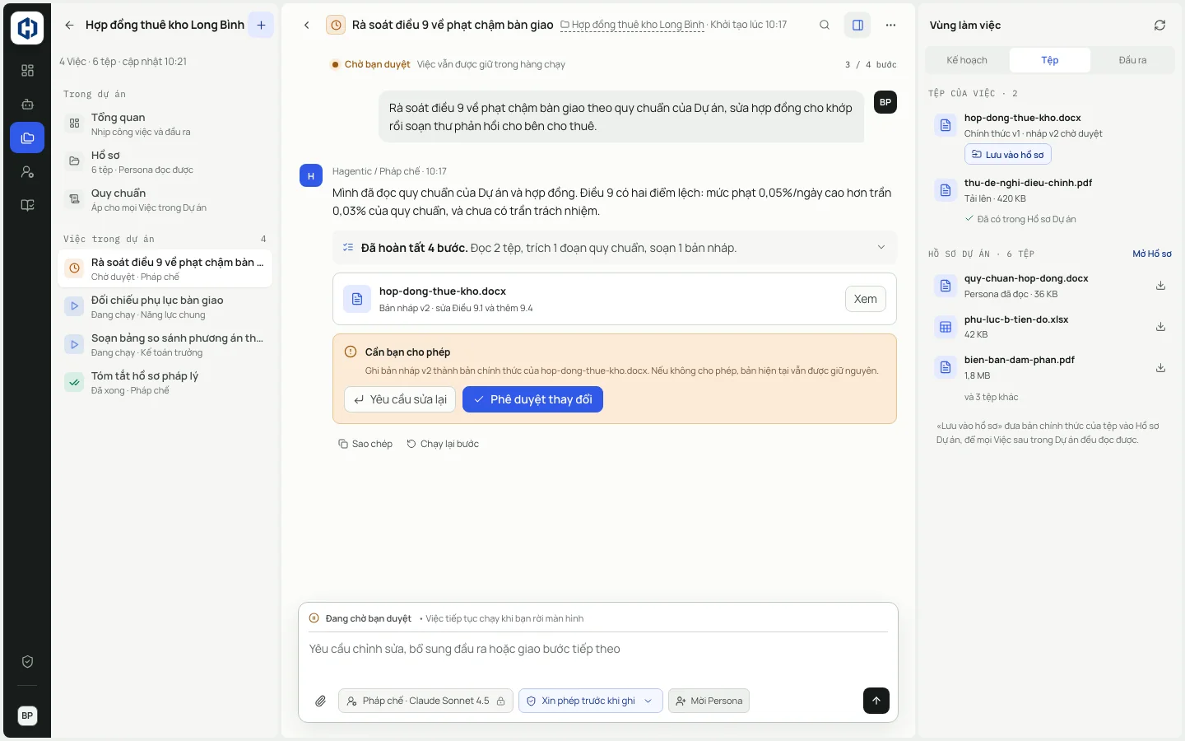Refresh the Vùng làm việc panel
This screenshot has height=741, width=1185.
[1159, 26]
